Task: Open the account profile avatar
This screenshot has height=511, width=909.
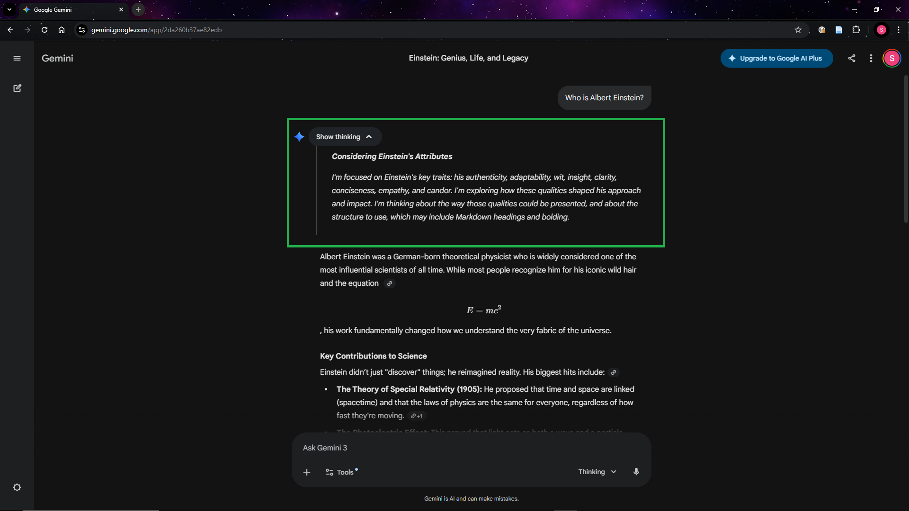Action: click(892, 58)
